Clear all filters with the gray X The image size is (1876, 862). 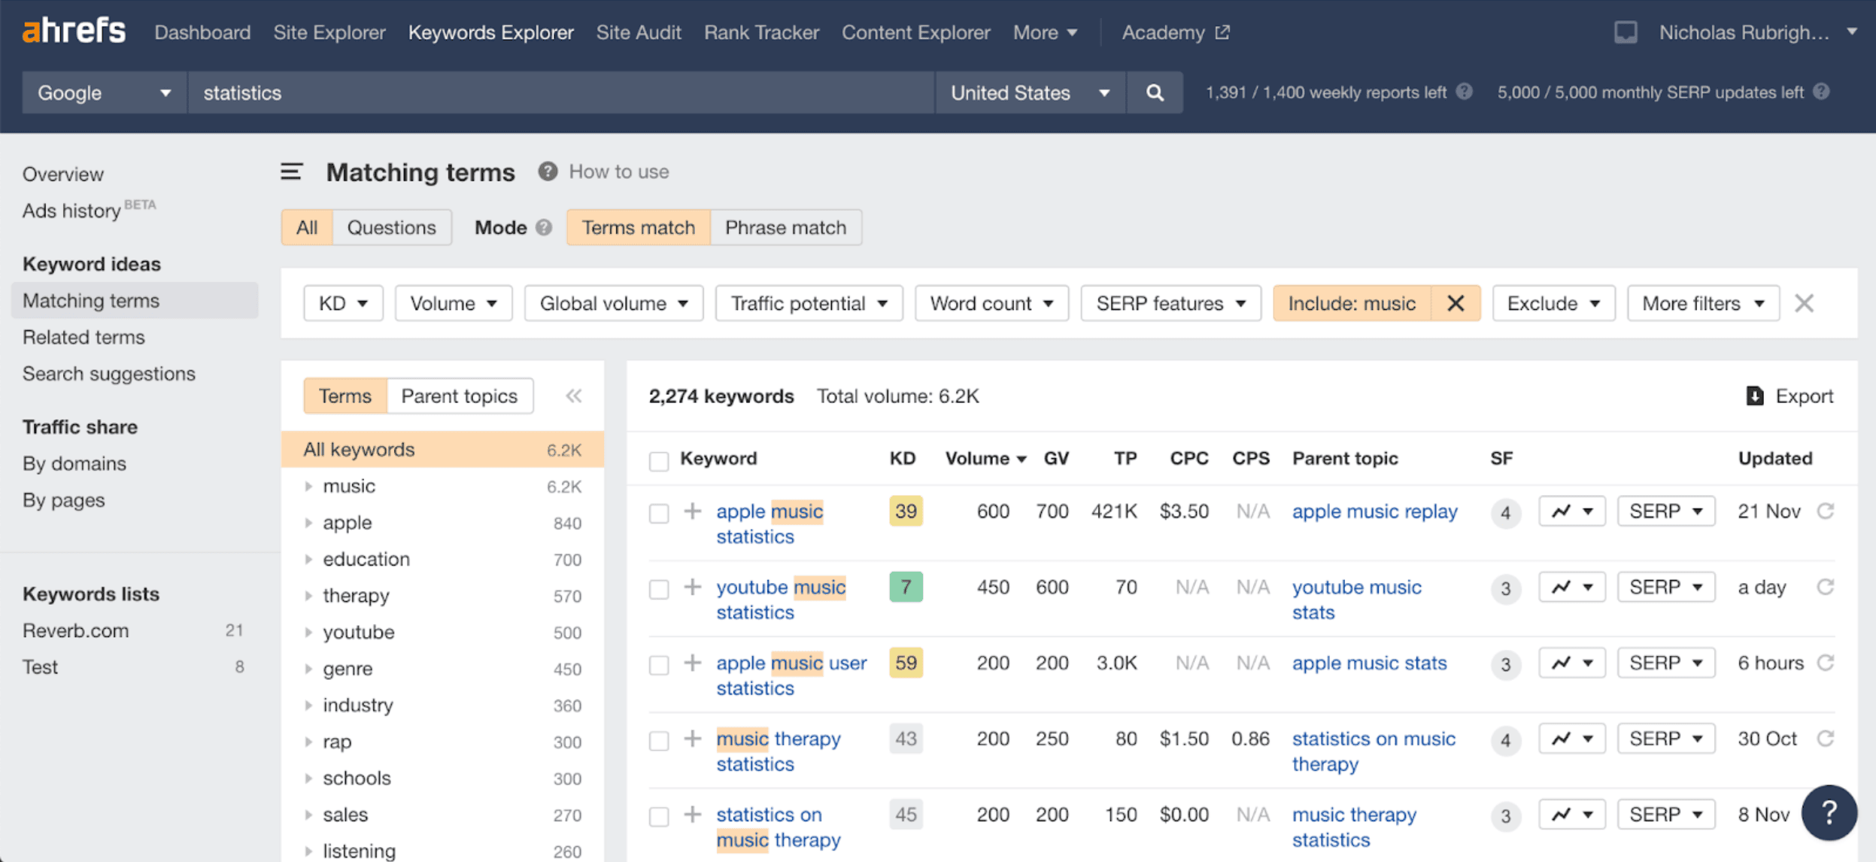pos(1804,303)
